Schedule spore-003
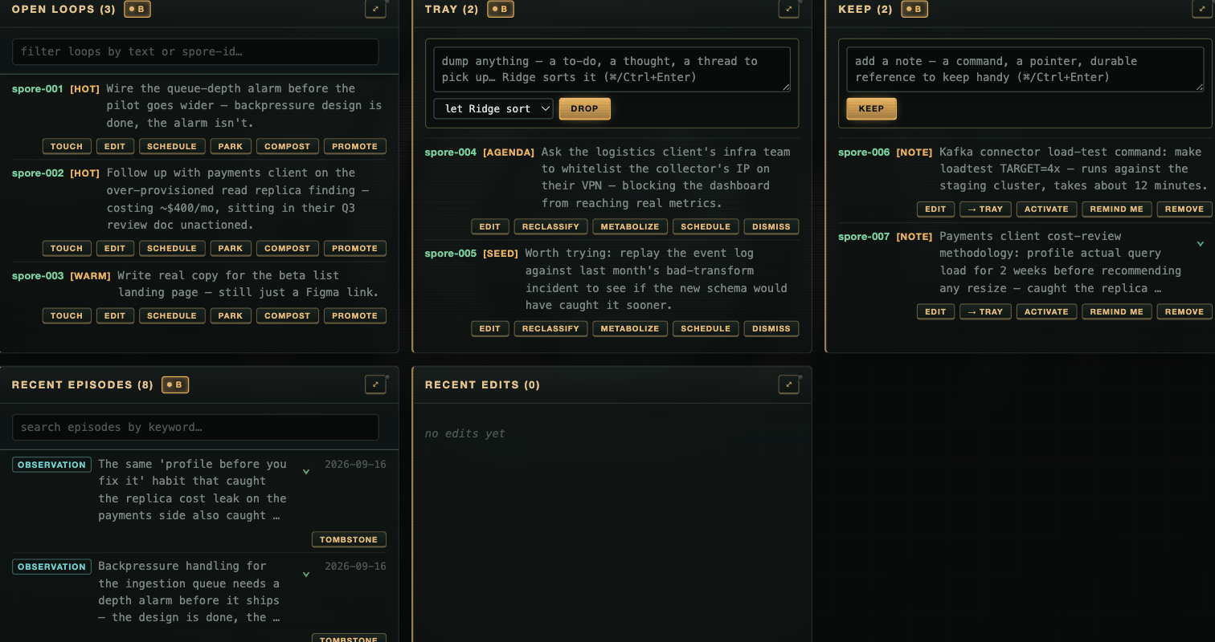This screenshot has width=1215, height=642. 172,315
